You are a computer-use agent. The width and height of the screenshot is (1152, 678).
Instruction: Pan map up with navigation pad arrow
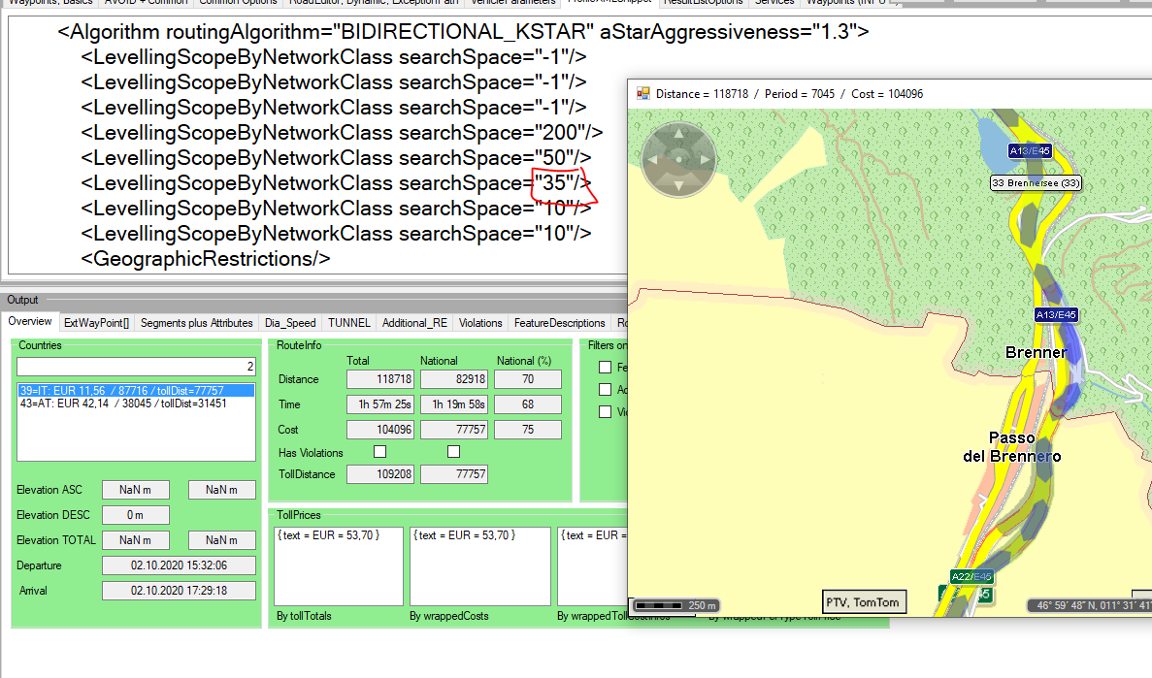678,133
